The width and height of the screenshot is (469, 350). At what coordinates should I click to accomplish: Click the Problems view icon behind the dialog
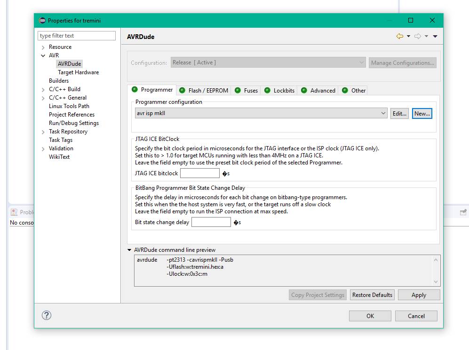[x=14, y=212]
